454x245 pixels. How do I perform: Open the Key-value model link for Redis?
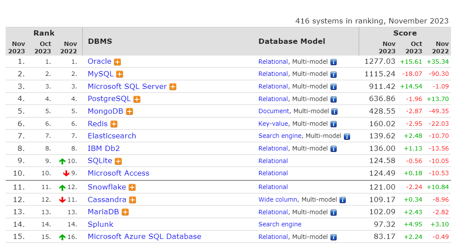click(x=273, y=124)
